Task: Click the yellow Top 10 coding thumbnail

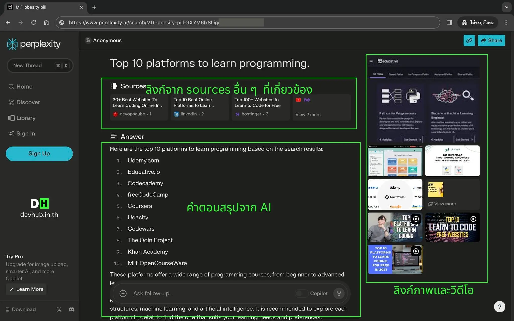Action: click(435, 189)
